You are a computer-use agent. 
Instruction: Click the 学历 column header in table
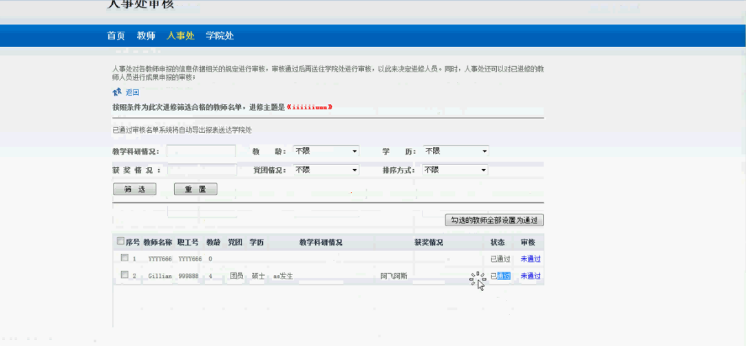(x=257, y=242)
